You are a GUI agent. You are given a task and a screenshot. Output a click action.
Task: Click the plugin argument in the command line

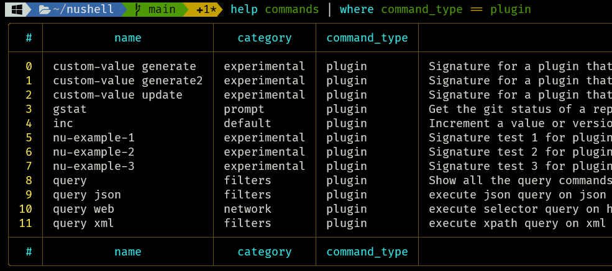pyautogui.click(x=511, y=9)
